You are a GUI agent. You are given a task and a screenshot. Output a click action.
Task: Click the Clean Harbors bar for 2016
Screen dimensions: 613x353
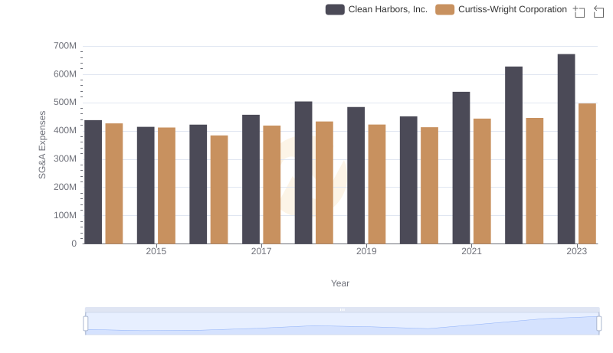[198, 185]
